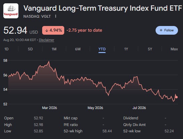Viewport: 183px width, 139px height.
Task: Switch to the 6M range tab
Action: [78, 49]
